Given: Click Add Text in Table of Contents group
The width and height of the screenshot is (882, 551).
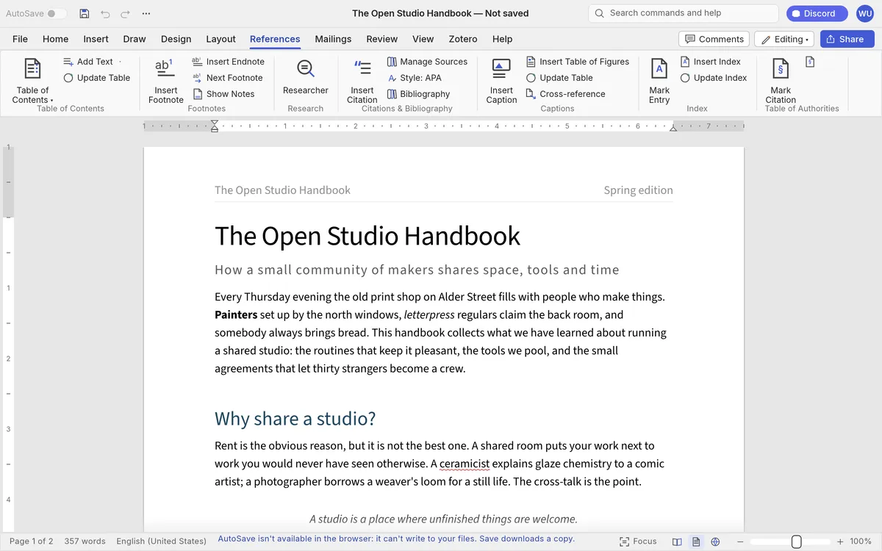Looking at the screenshot, I should coord(88,62).
